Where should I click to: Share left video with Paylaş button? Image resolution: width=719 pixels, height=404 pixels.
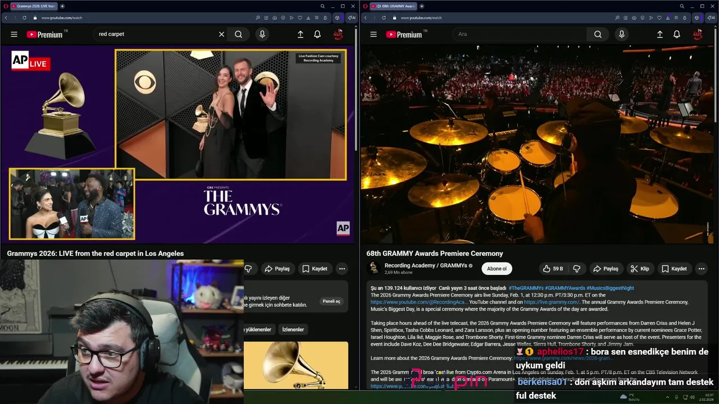(277, 269)
